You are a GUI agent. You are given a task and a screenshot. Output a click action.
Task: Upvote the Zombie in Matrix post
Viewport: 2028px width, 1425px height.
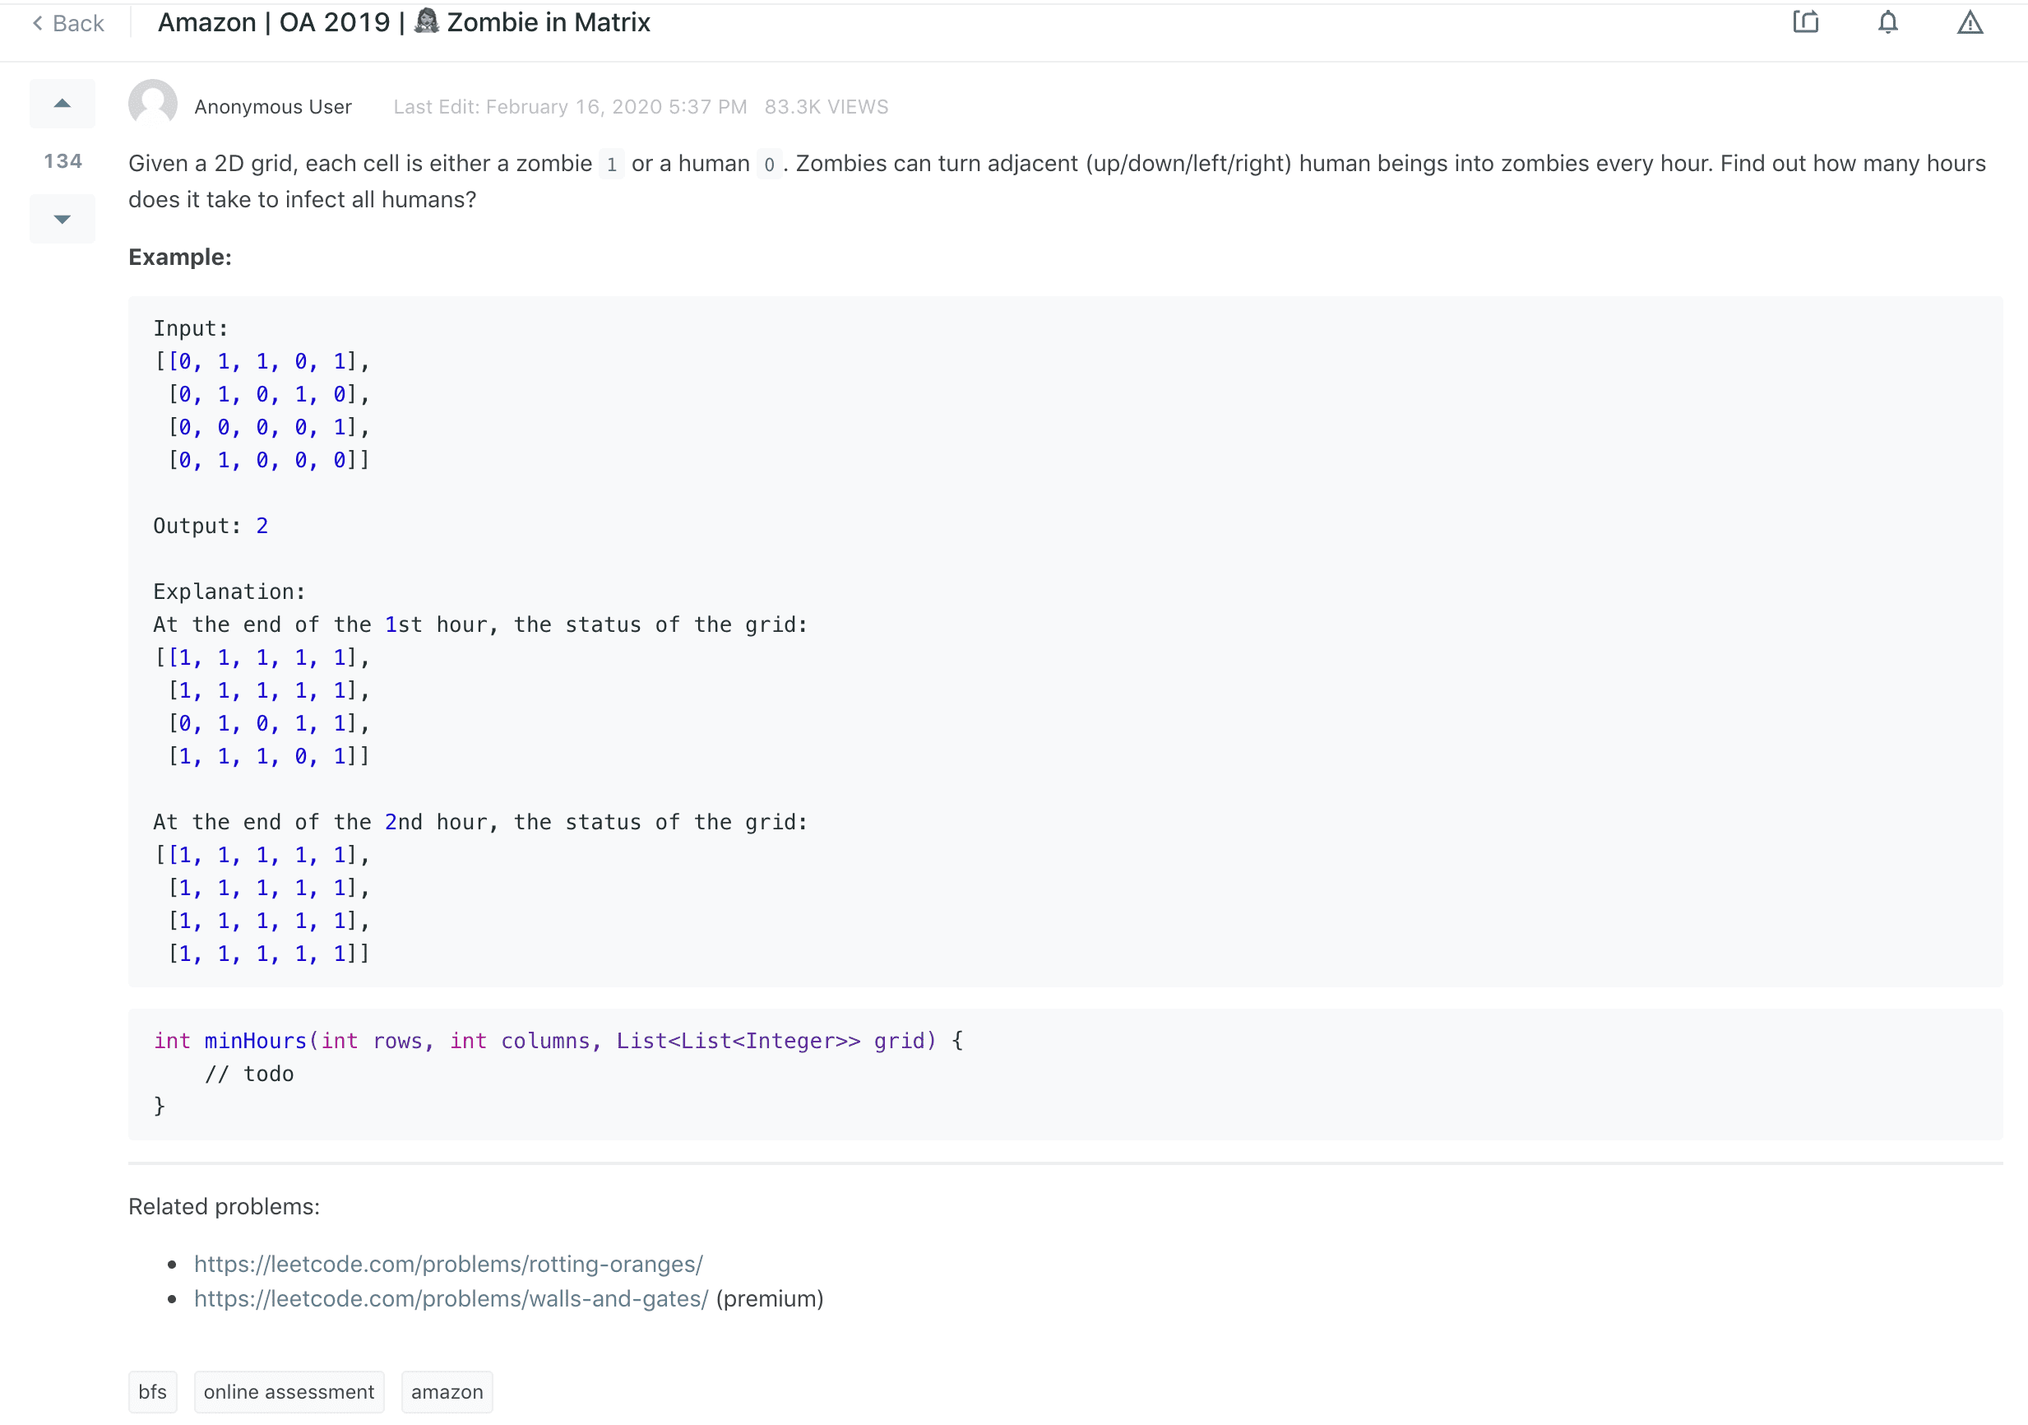[62, 104]
